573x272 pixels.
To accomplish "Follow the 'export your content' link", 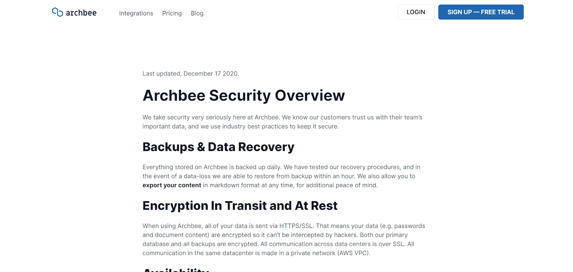I will point(172,185).
